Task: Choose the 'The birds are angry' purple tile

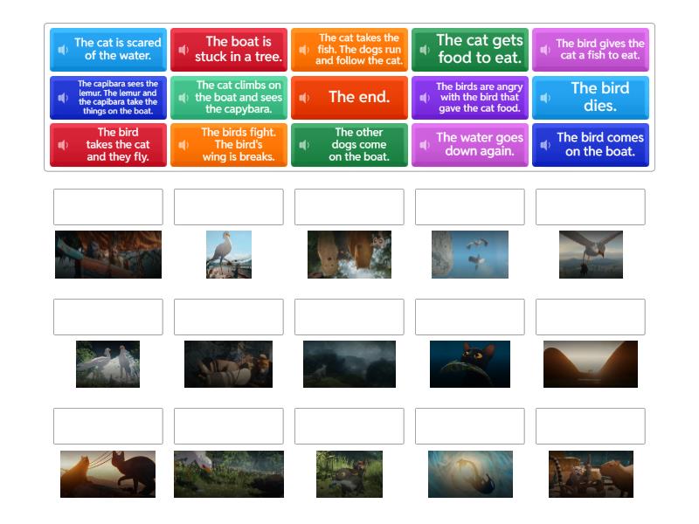Action: point(479,98)
